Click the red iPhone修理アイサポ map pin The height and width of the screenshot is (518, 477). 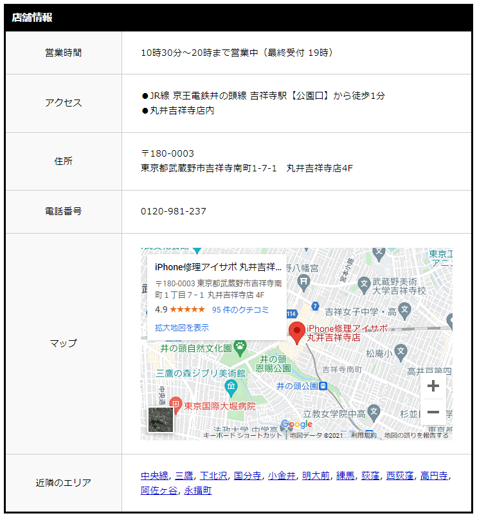click(x=297, y=332)
